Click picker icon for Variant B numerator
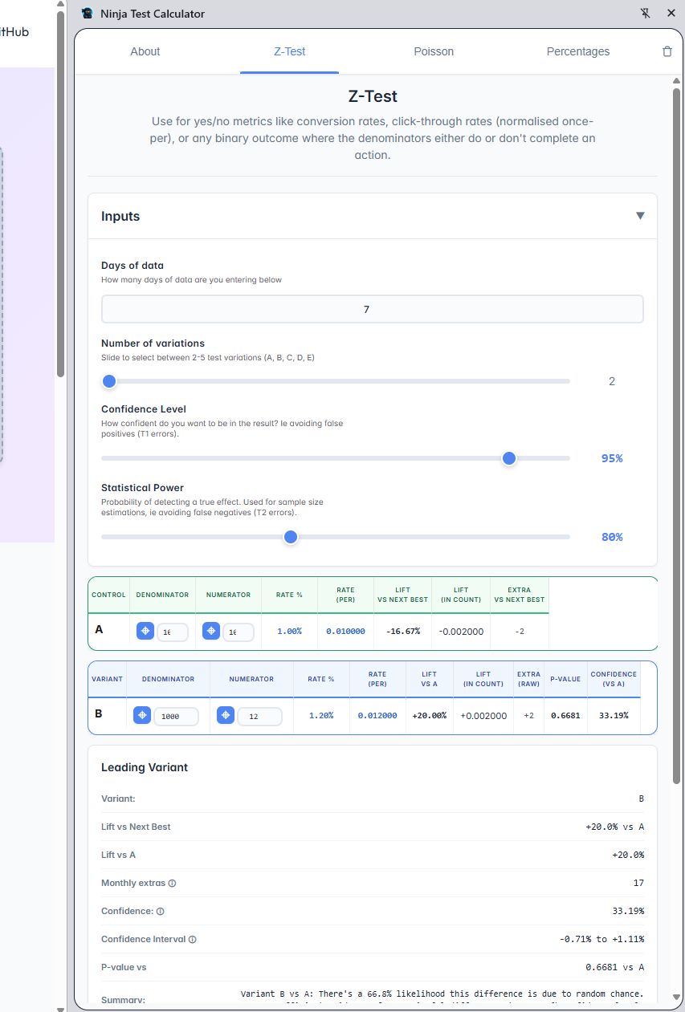The image size is (685, 1012). (x=226, y=715)
